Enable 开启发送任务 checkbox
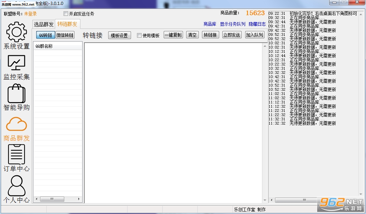Screen dimensions: 366x214 pos(66,14)
